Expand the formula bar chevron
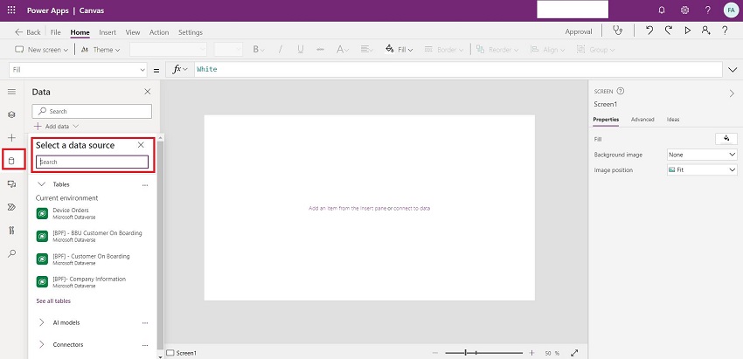 pos(733,70)
